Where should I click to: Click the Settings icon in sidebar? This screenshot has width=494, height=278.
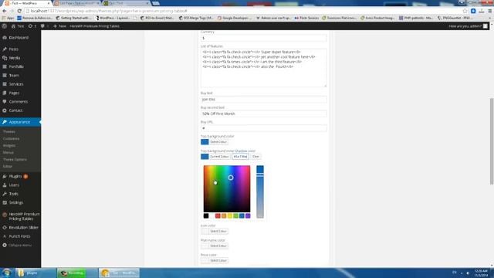(x=5, y=202)
